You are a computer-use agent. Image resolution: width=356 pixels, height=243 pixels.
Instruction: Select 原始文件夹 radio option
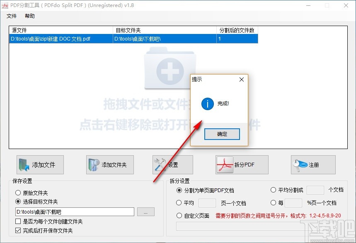pyautogui.click(x=18, y=192)
